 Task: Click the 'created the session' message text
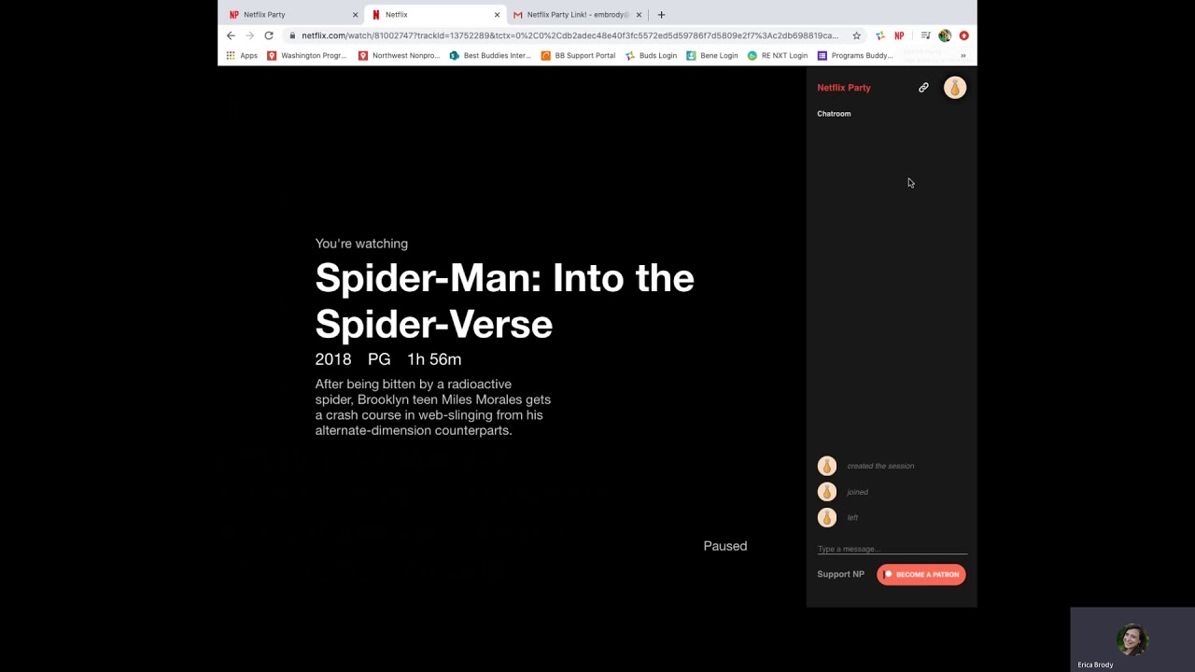880,466
